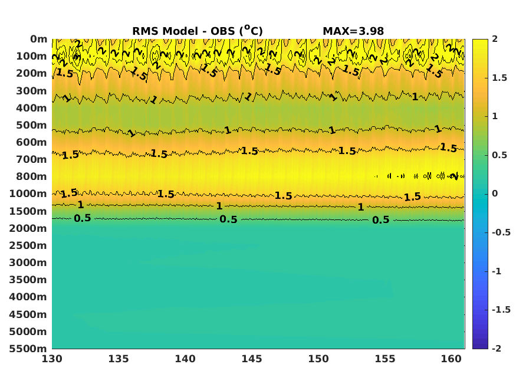
Task: Select the colorbar tick label '-1.5'
Action: pos(501,310)
